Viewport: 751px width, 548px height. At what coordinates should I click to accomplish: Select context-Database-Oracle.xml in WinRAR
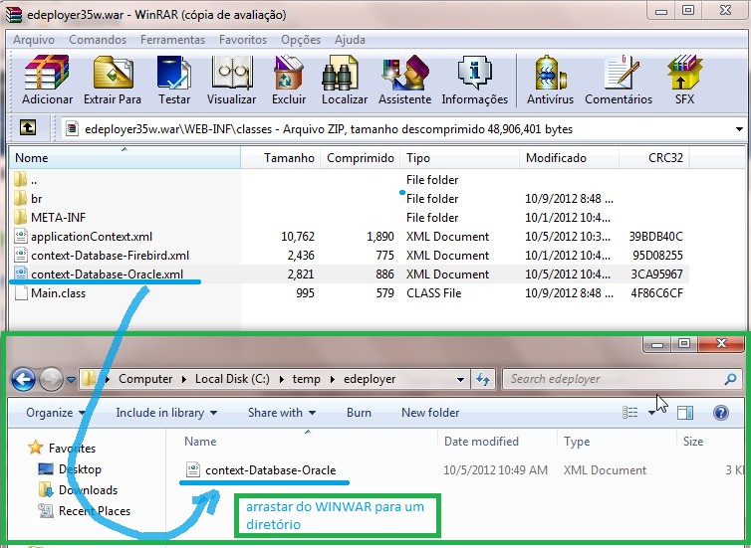tap(349, 274)
